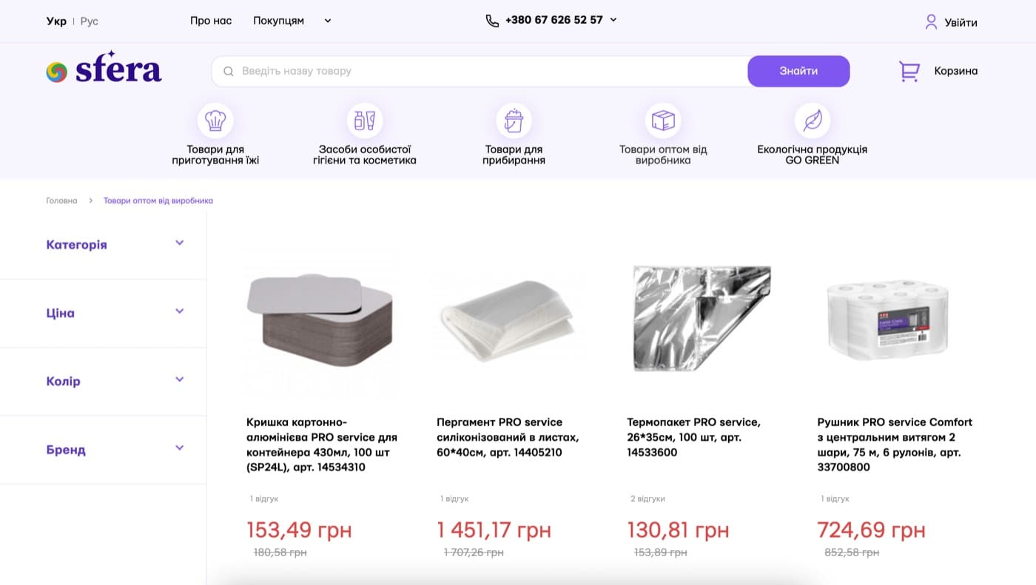Open Термопакет PRO service product title

coord(694,437)
